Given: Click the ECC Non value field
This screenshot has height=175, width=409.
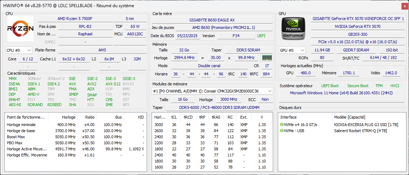Looking at the screenshot, I should [x=265, y=99].
